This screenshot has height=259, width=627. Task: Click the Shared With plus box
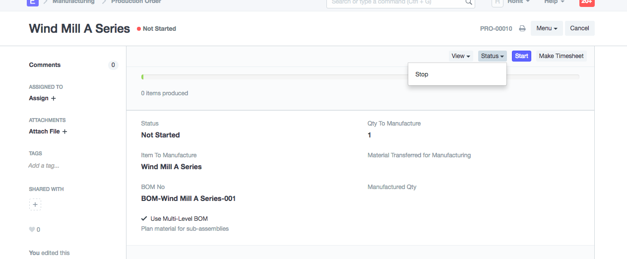35,204
